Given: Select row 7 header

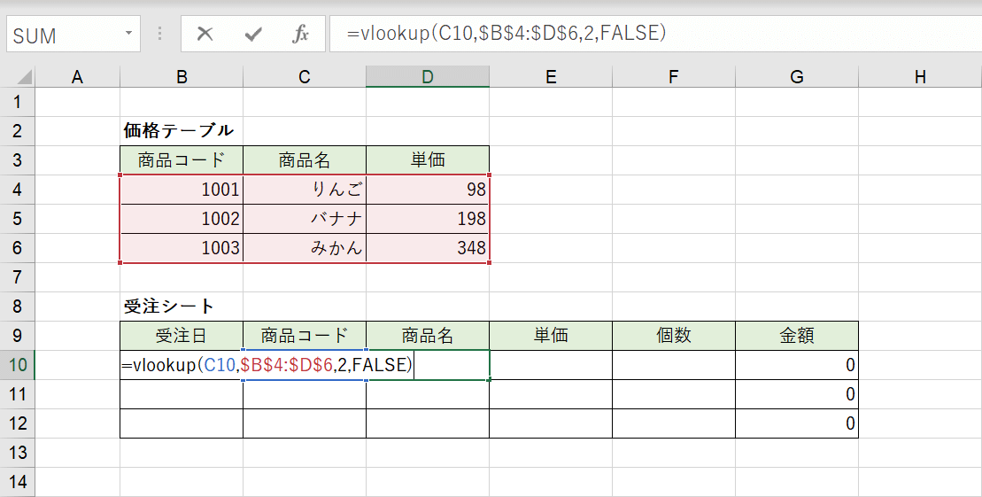Looking at the screenshot, I should point(18,277).
